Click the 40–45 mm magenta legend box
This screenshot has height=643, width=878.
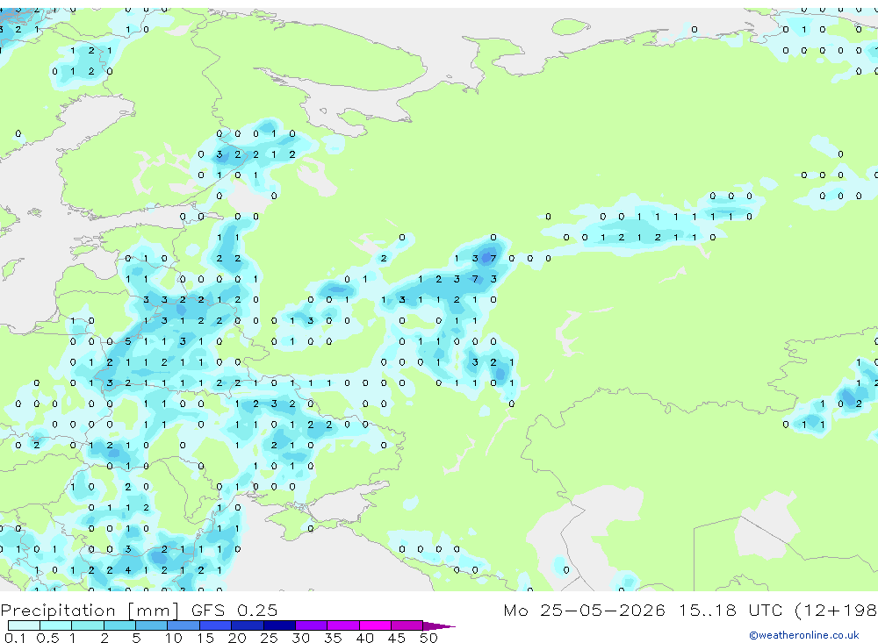point(375,625)
